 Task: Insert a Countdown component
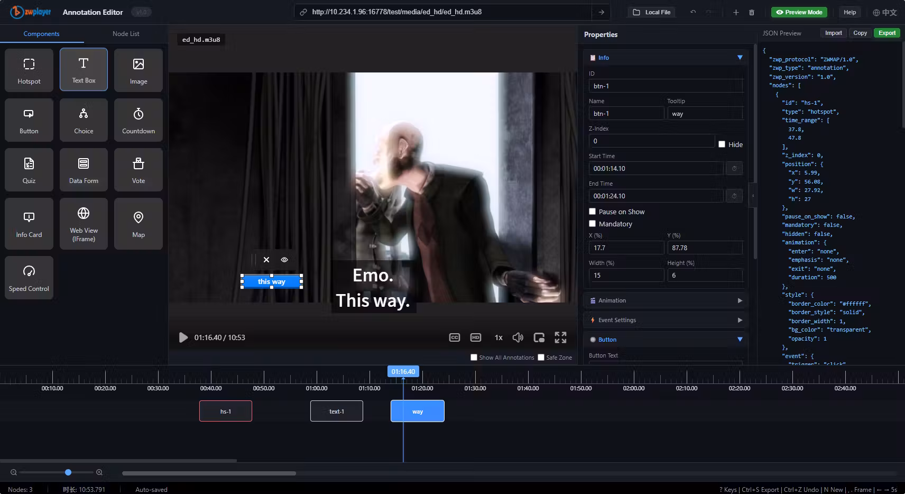[x=138, y=120]
